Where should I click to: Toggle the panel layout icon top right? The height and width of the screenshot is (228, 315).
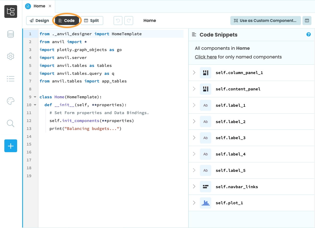[307, 20]
